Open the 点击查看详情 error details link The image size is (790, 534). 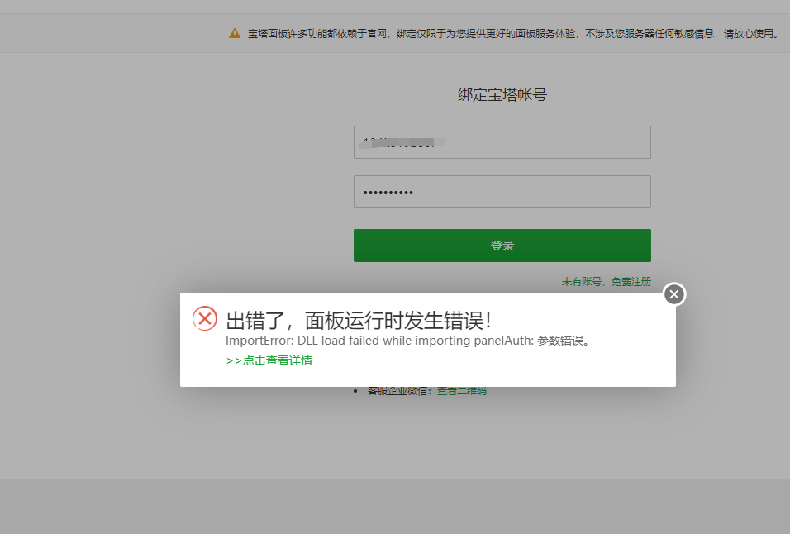269,360
